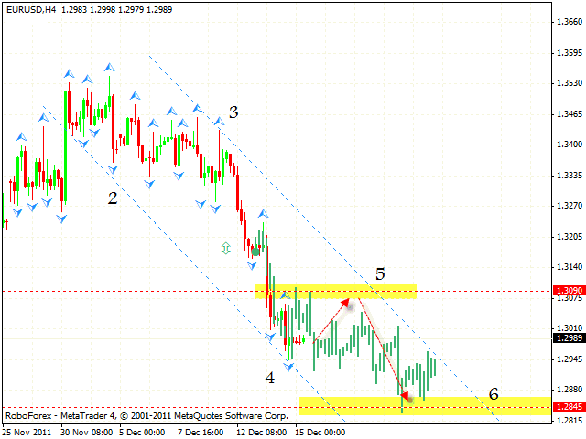586x439 pixels.
Task: Click the 1.3660 price axis label
Action: (x=569, y=23)
